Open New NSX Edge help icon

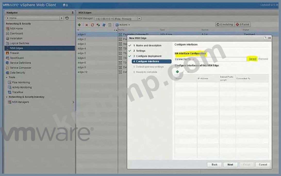(x=265, y=38)
